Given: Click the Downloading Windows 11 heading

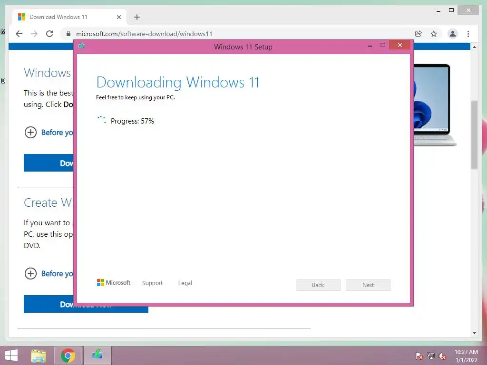Looking at the screenshot, I should pyautogui.click(x=178, y=82).
